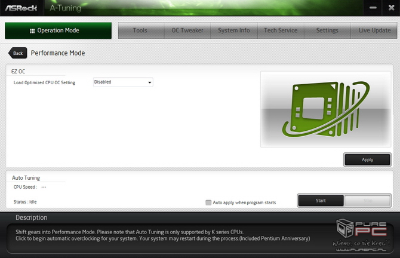Go to the System Info tab
400x258 pixels.
pos(234,30)
